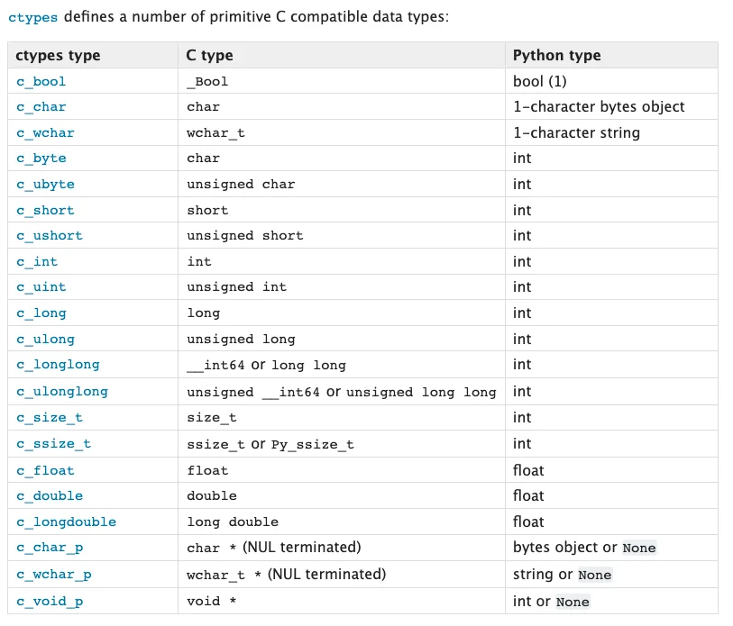Screen dimensions: 733x626
Task: Follow the c_long link
Action: coord(41,313)
